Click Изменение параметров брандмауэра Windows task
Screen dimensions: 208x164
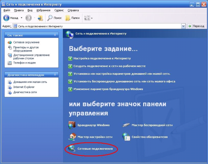pos(108,89)
